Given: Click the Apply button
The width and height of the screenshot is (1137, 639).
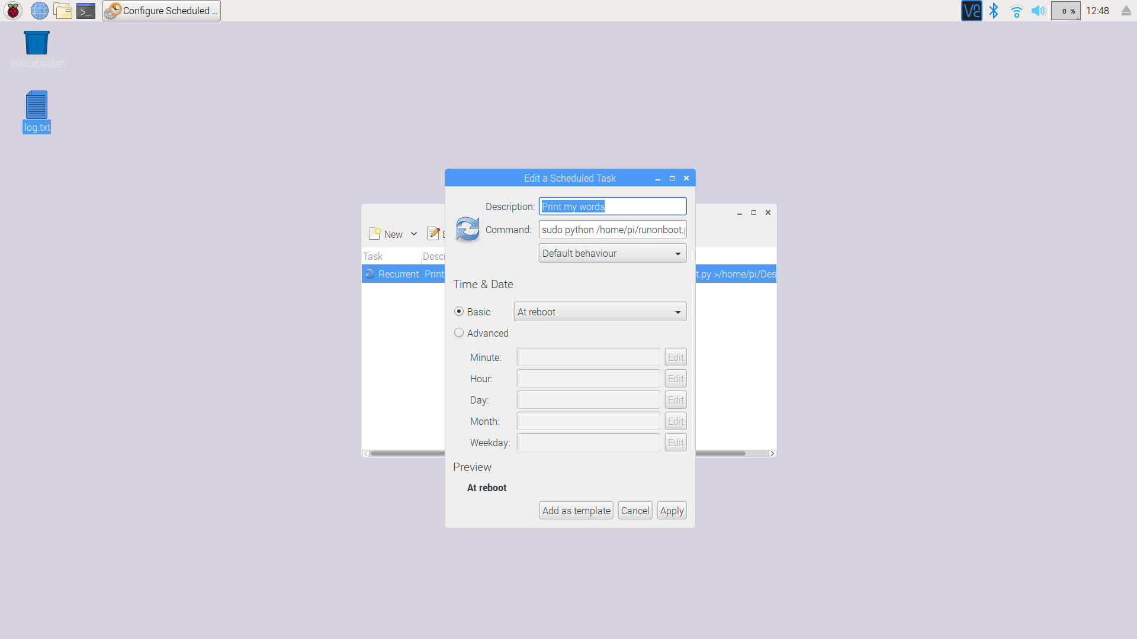Looking at the screenshot, I should (672, 511).
